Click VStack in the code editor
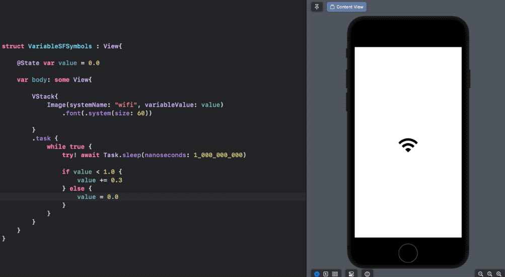Screen dimensions: 505x277 (43, 96)
